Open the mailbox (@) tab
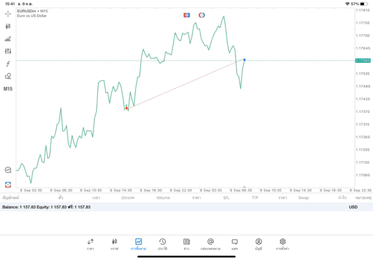 [x=210, y=244]
